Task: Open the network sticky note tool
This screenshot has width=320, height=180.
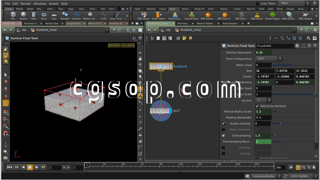Action: (184, 38)
